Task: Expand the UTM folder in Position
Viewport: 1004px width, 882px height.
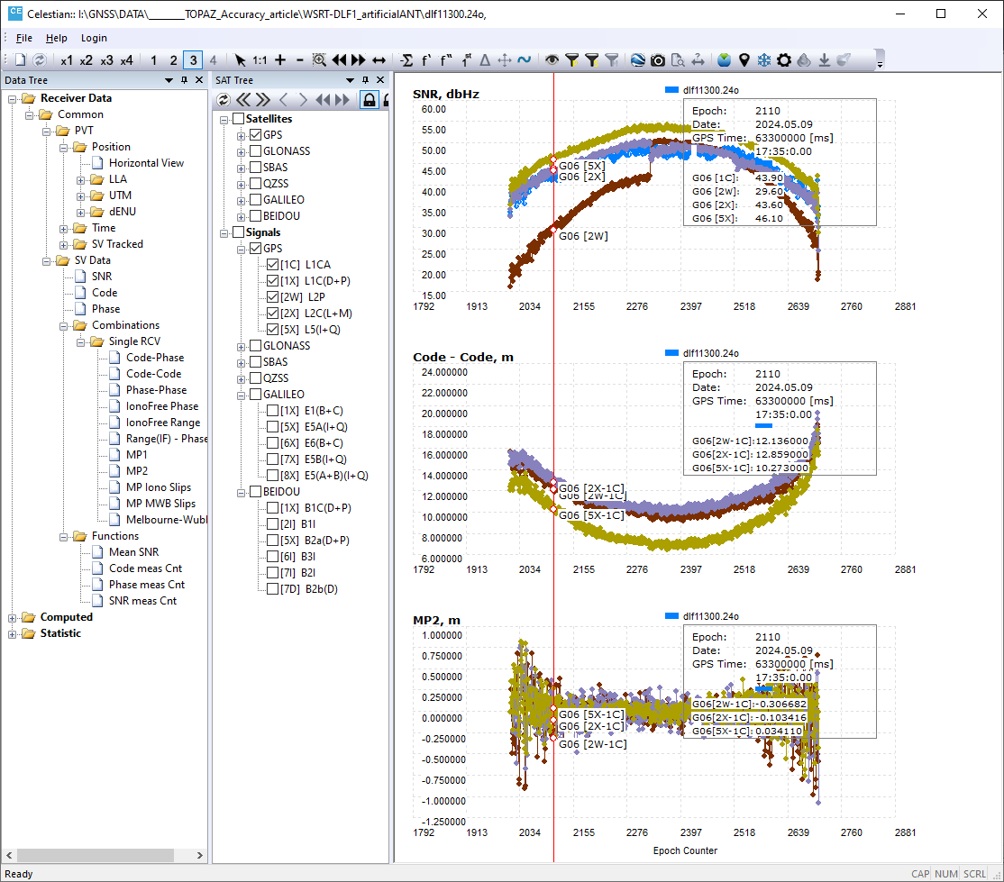Action: point(81,195)
